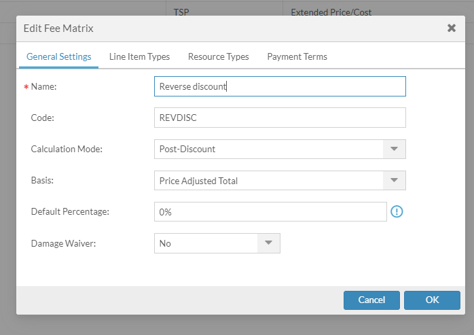
Task: Click the Default Percentage info icon
Action: pyautogui.click(x=397, y=211)
